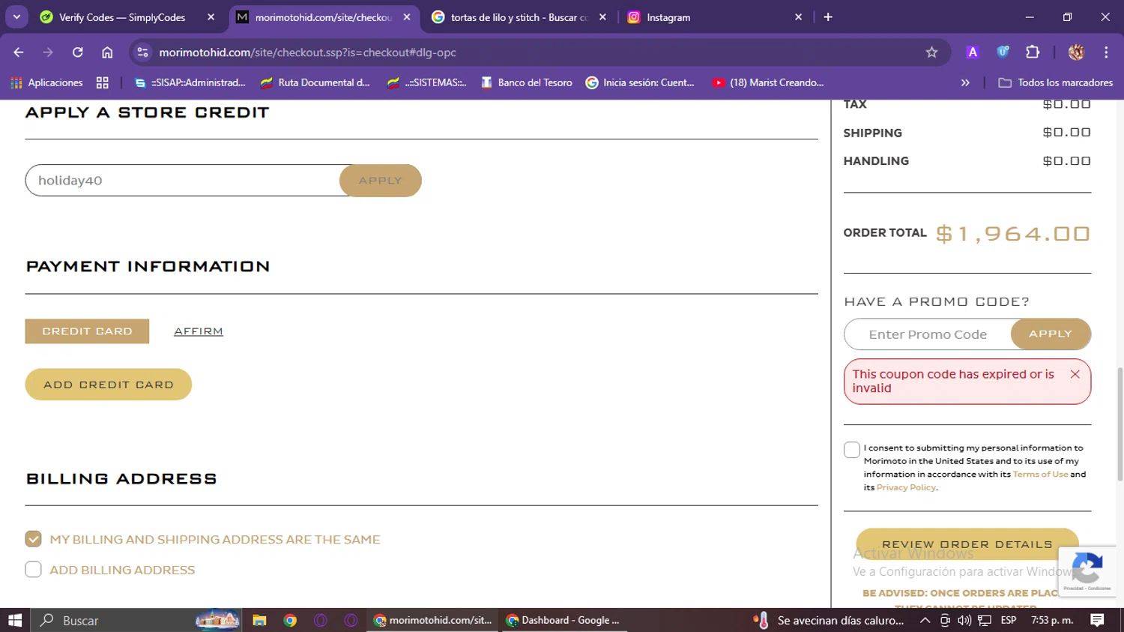Screen dimensions: 1124x632
Task: Open the ::SISAP::Administrad... bookmark
Action: click(190, 82)
